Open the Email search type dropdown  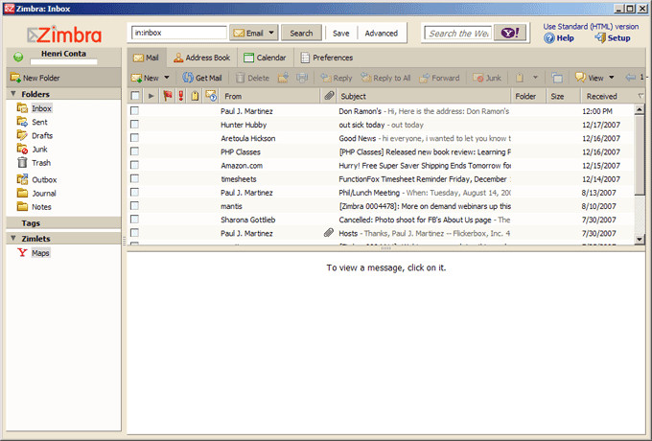click(x=271, y=33)
